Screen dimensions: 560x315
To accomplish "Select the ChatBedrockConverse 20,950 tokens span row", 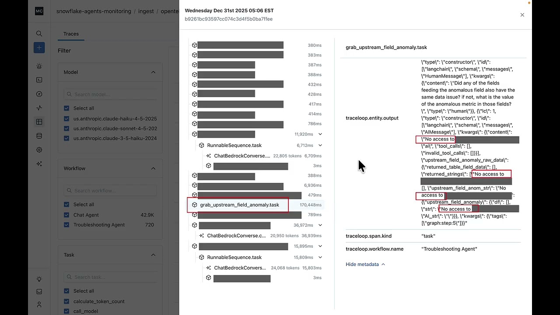I will (x=261, y=236).
